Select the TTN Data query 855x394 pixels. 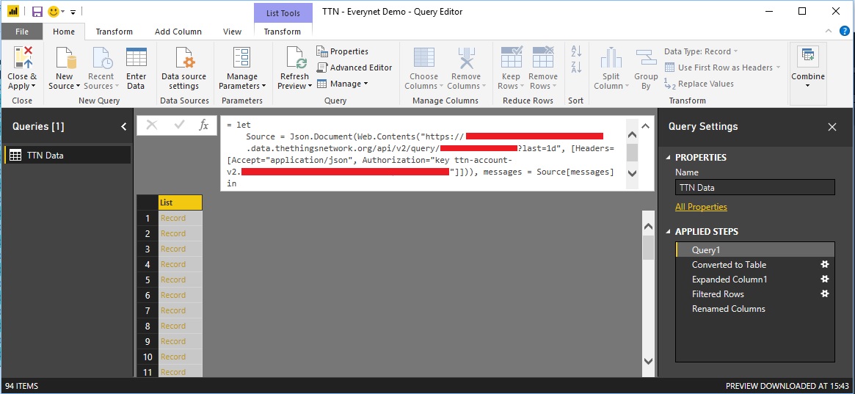(68, 156)
